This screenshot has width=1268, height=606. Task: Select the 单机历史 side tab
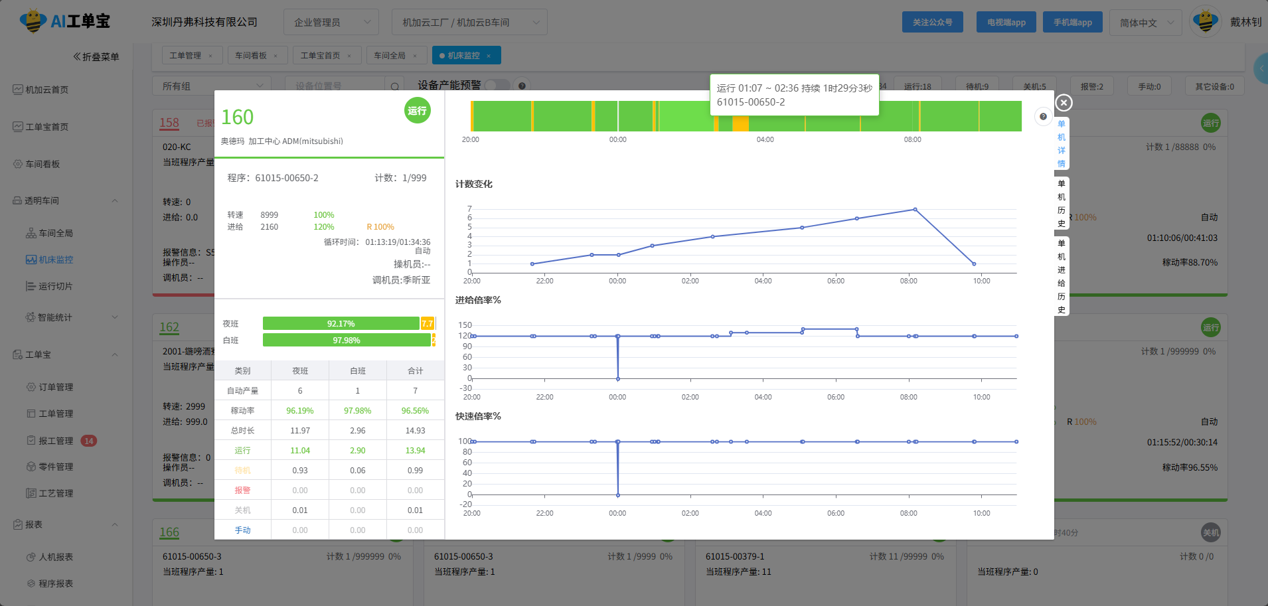(1061, 203)
